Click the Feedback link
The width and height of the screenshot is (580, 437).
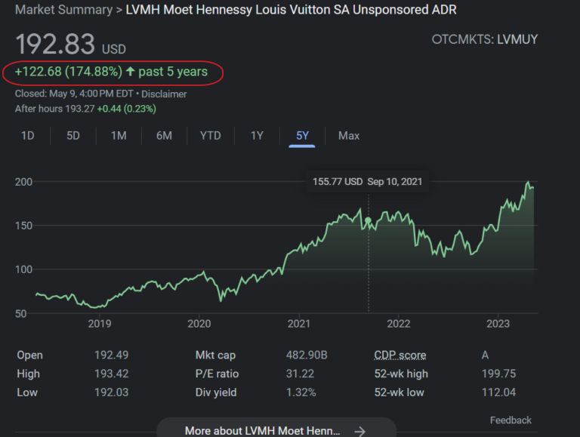click(x=511, y=420)
